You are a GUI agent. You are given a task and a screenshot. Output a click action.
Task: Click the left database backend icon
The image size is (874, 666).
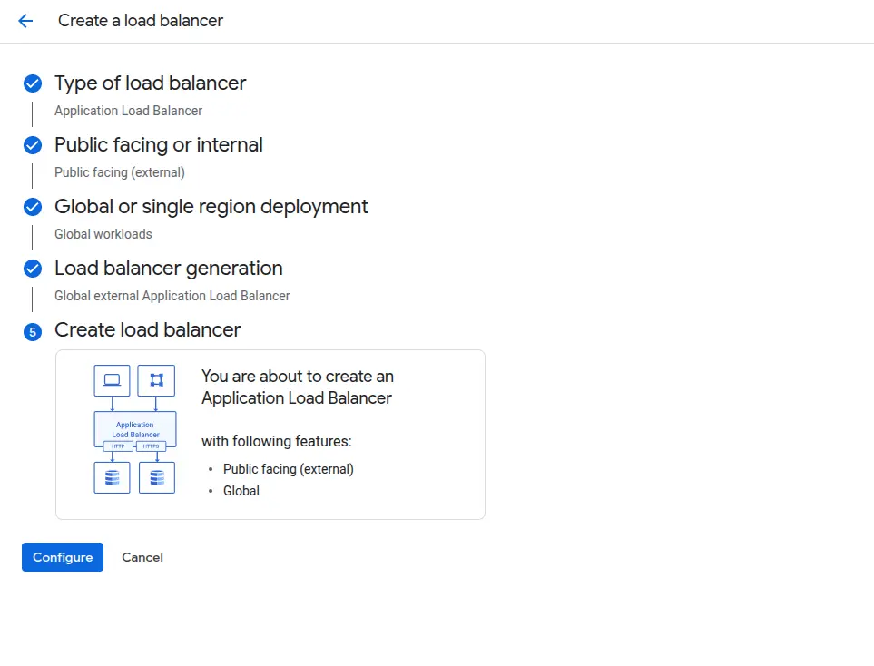pos(112,477)
